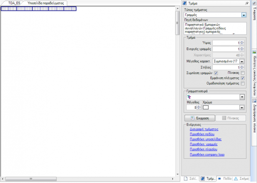The height and width of the screenshot is (183, 257).
Task: Click the font type icon in Γραμματοσειρά
Action: (x=189, y=97)
